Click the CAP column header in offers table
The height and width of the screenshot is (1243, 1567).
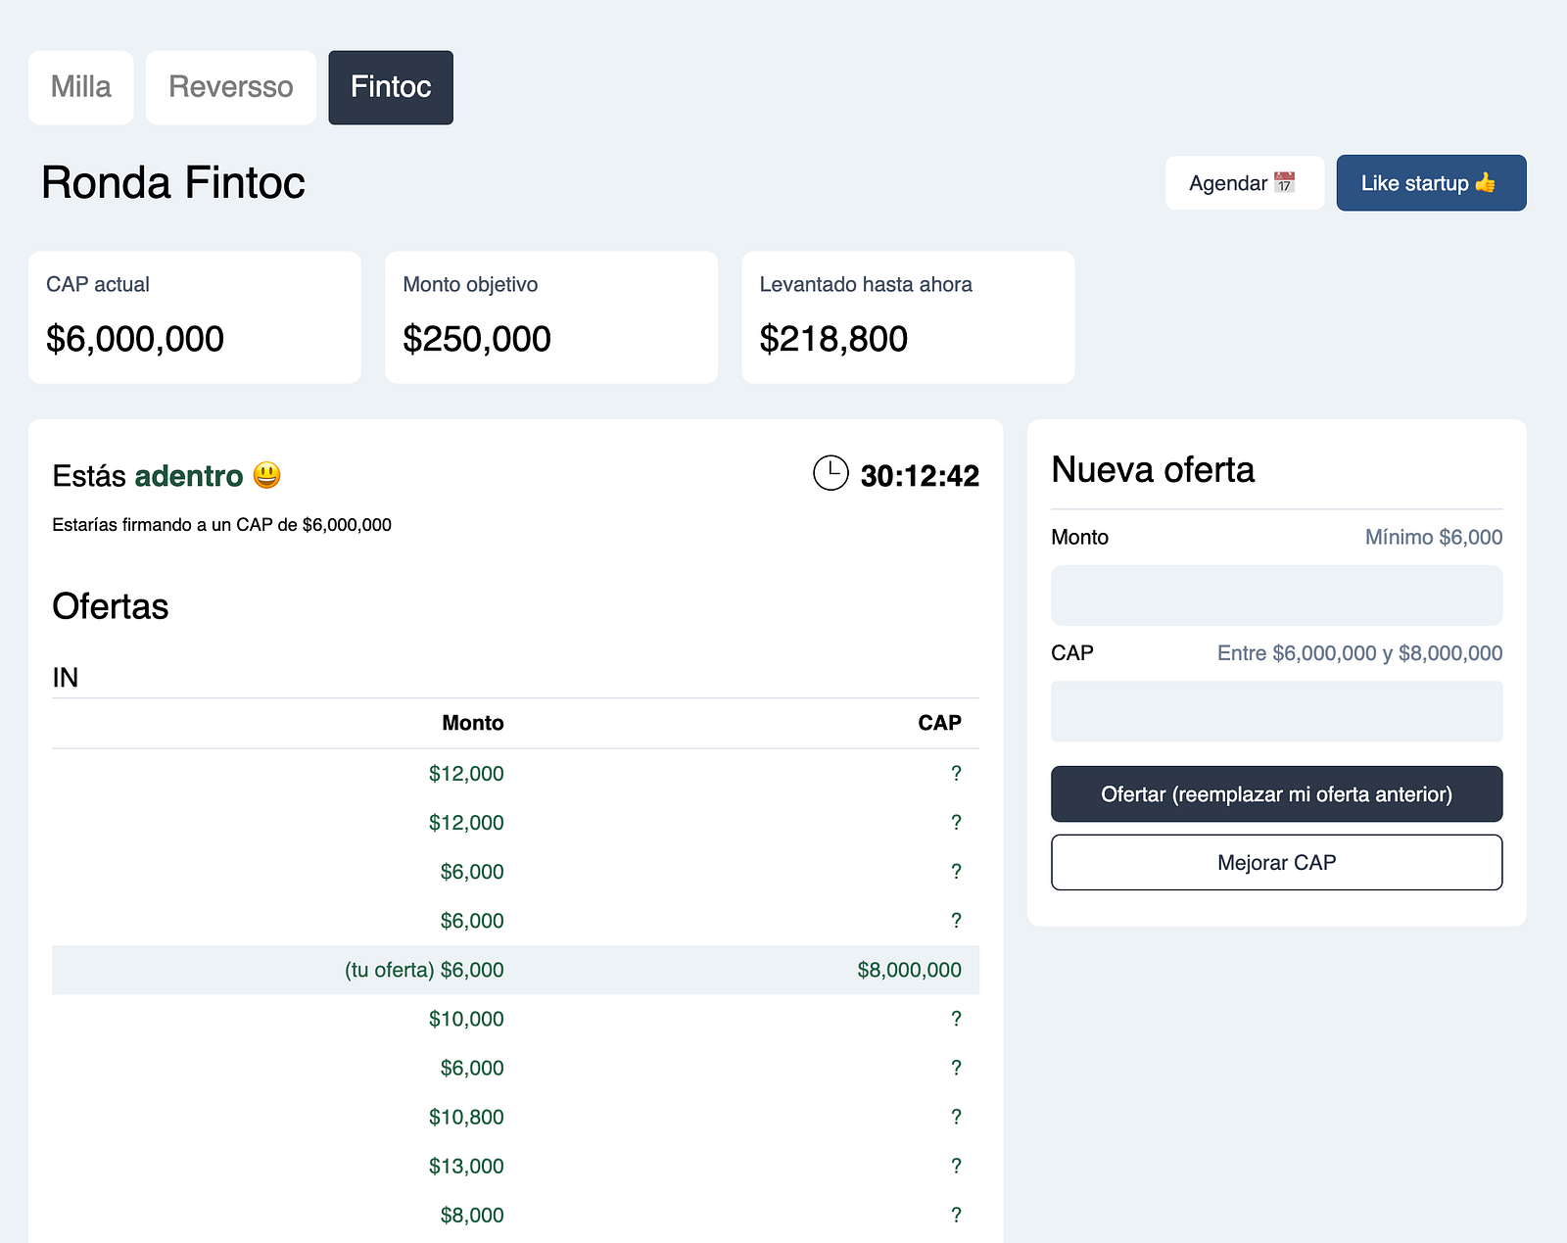pos(940,723)
